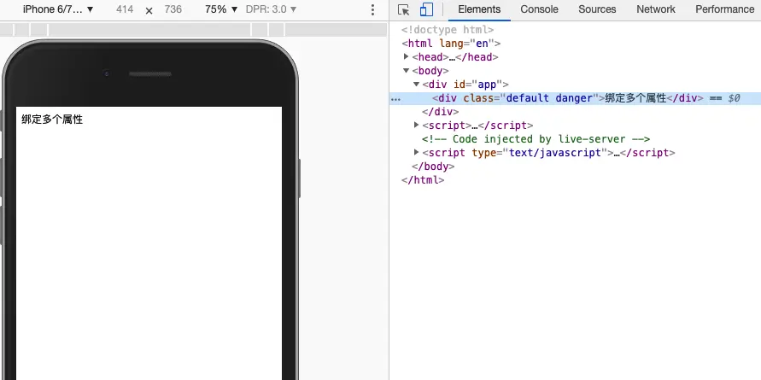Toggle the device toolbar icon
The height and width of the screenshot is (380, 761).
pyautogui.click(x=426, y=9)
